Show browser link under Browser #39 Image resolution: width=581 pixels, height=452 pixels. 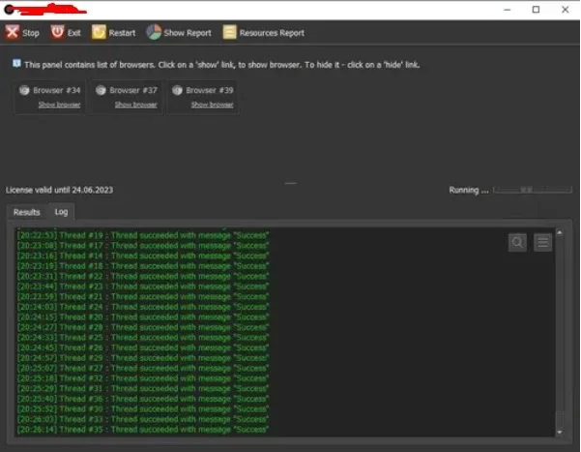(x=213, y=105)
